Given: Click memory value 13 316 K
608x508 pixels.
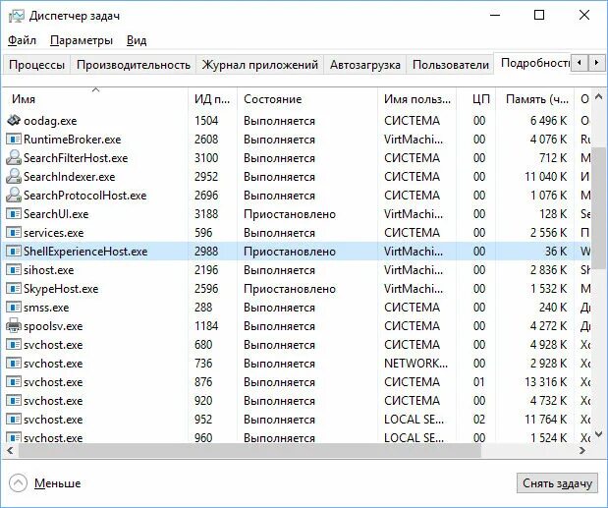Looking at the screenshot, I should tap(545, 382).
